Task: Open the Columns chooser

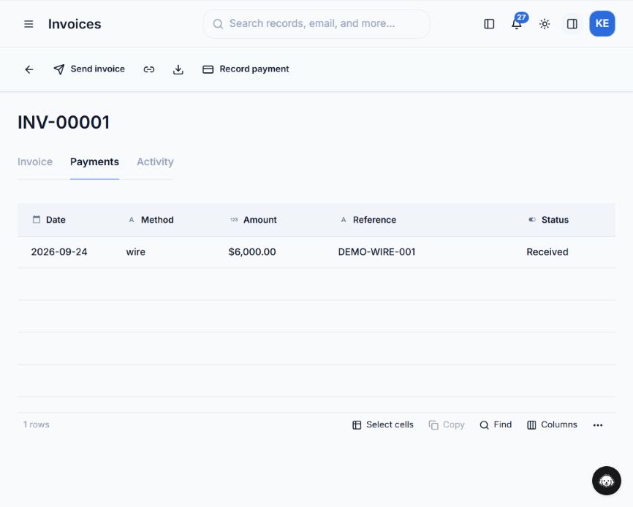Action: coord(553,424)
